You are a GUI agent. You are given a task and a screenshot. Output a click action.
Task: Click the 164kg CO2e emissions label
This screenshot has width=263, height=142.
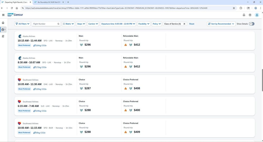[40, 46]
